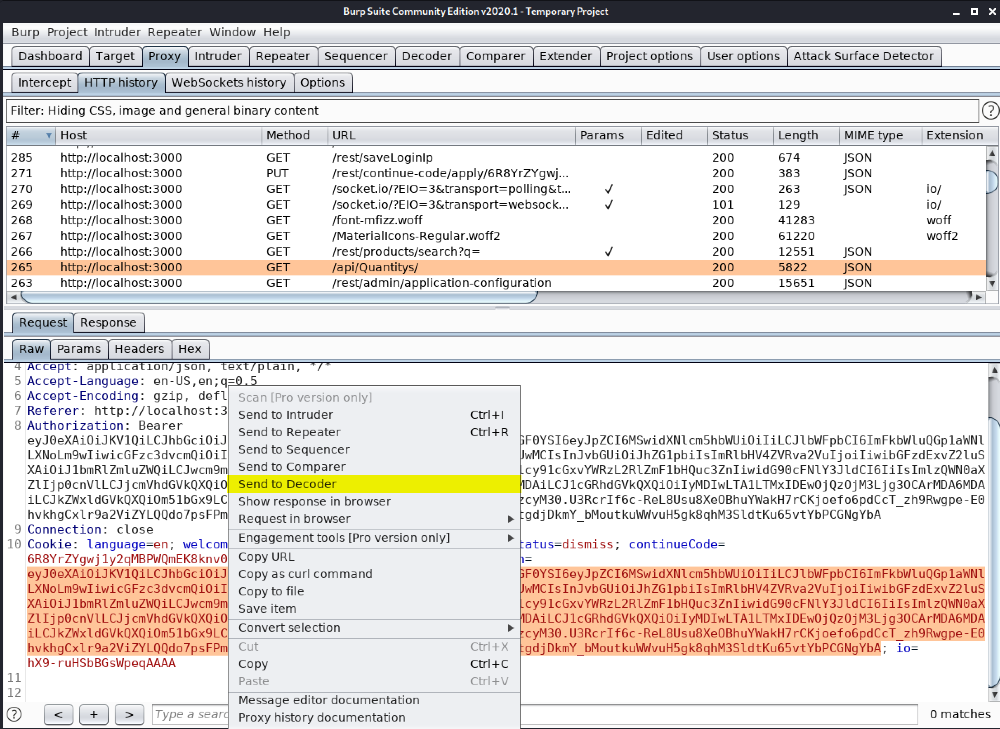
Task: Switch to the Params view tab
Action: (79, 349)
